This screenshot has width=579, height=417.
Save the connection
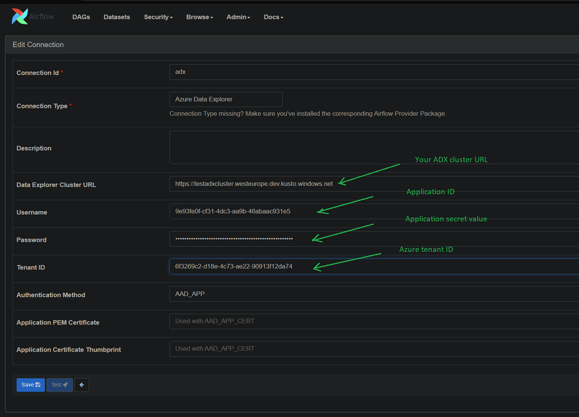(30, 385)
